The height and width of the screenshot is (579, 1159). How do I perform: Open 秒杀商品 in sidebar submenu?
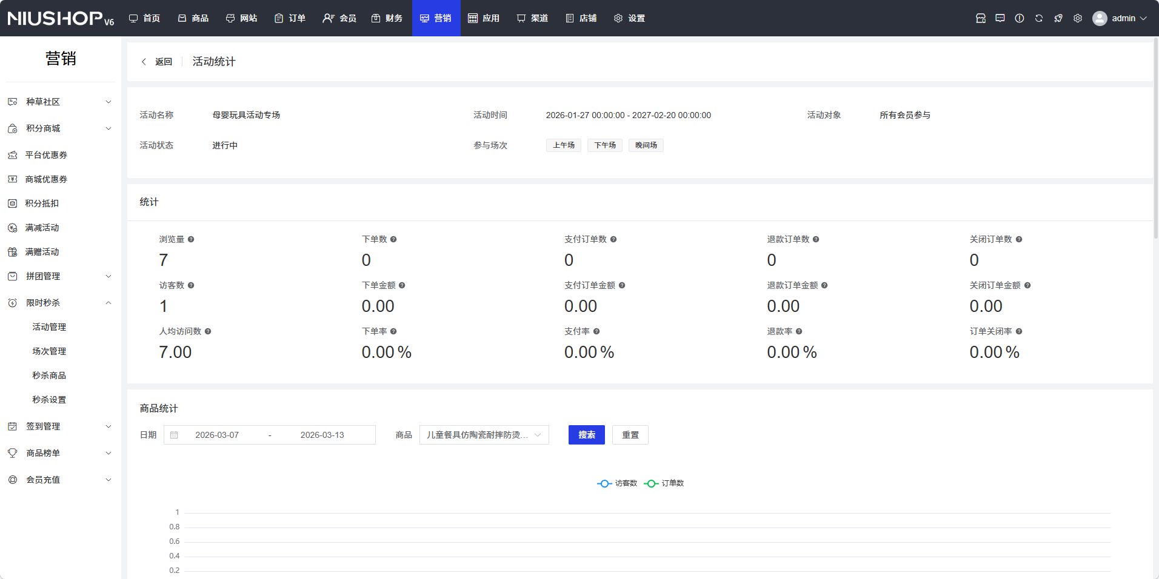(x=49, y=376)
